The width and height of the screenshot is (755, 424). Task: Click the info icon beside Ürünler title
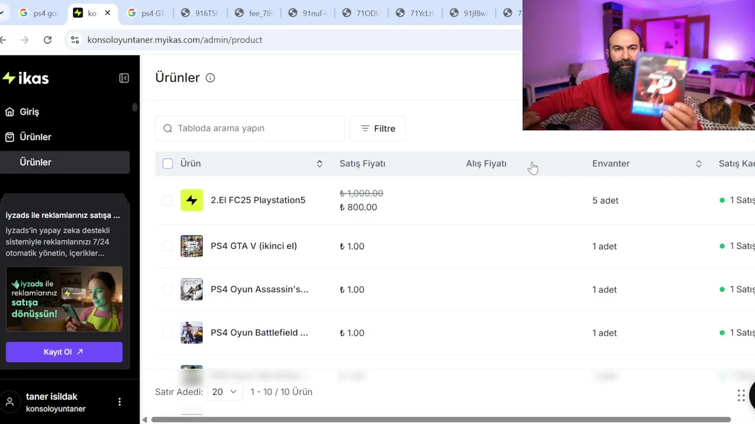tap(210, 78)
